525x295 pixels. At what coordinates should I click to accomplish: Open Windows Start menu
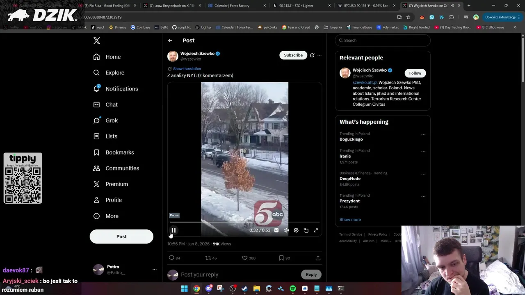click(185, 288)
